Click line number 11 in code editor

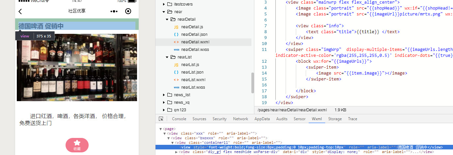[x=264, y=50]
